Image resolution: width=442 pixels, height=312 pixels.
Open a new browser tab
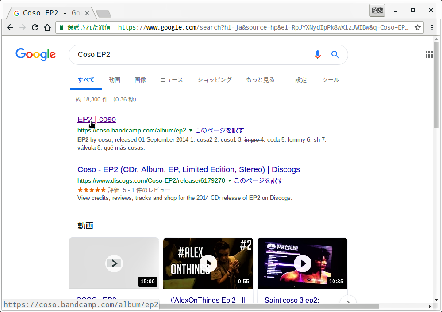(104, 13)
